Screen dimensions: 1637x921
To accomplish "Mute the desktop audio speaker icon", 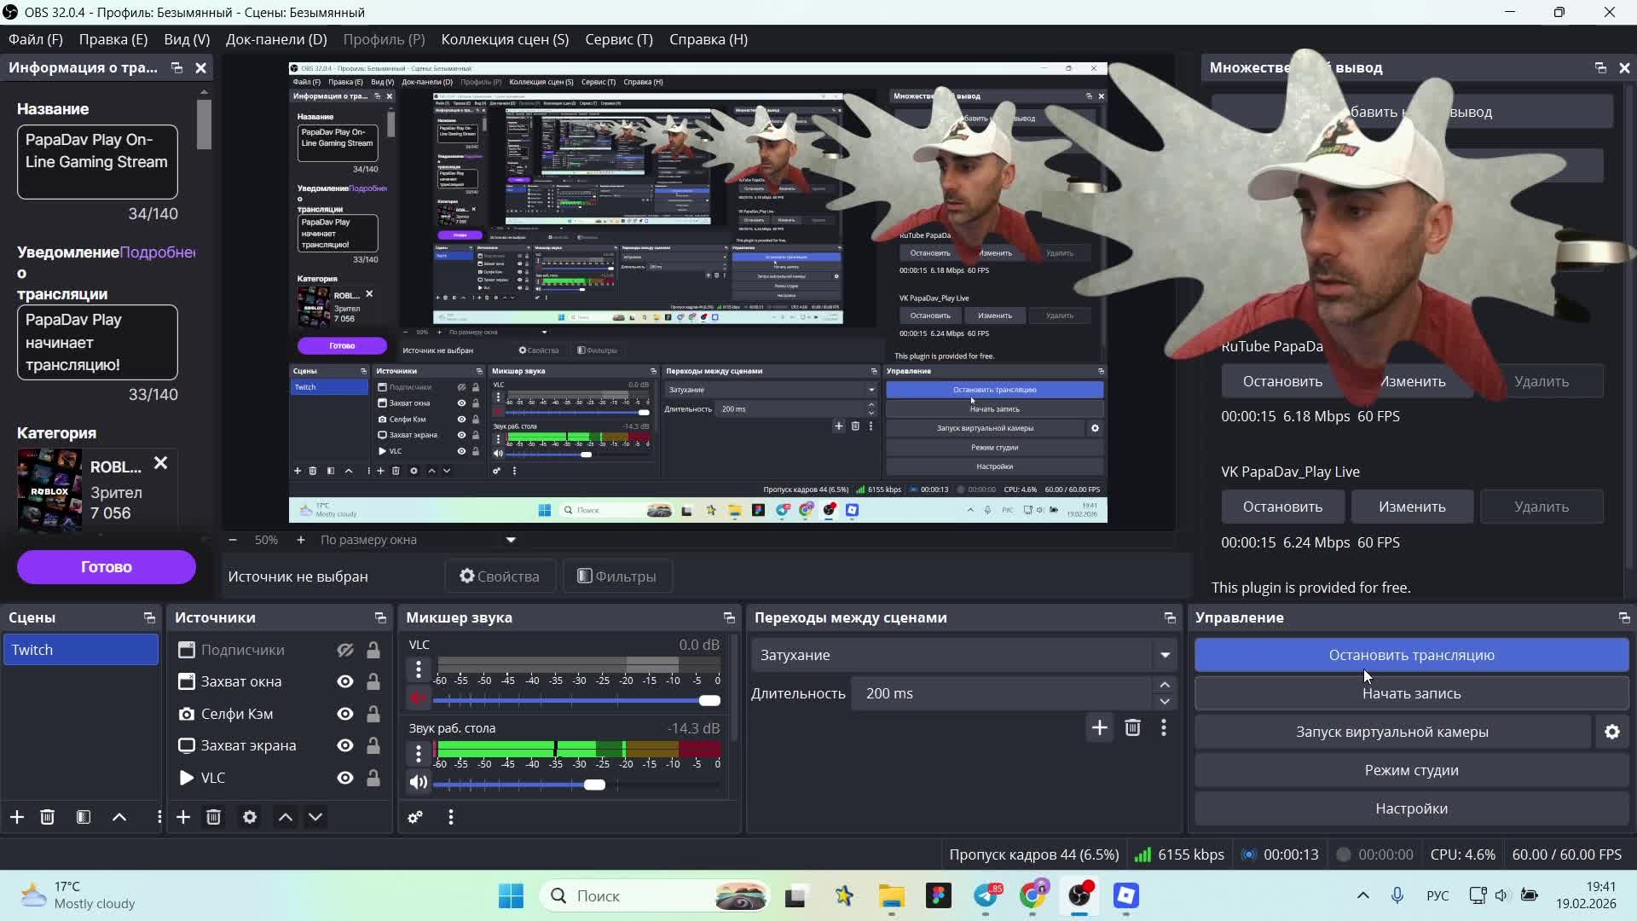I will click(418, 782).
